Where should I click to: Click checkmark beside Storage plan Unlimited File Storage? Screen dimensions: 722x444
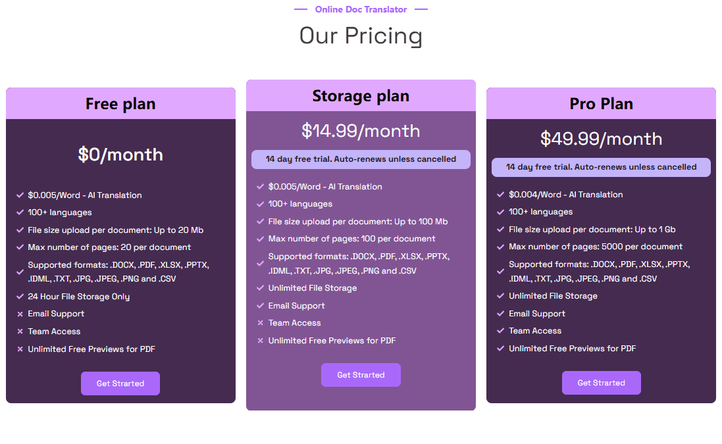point(260,288)
